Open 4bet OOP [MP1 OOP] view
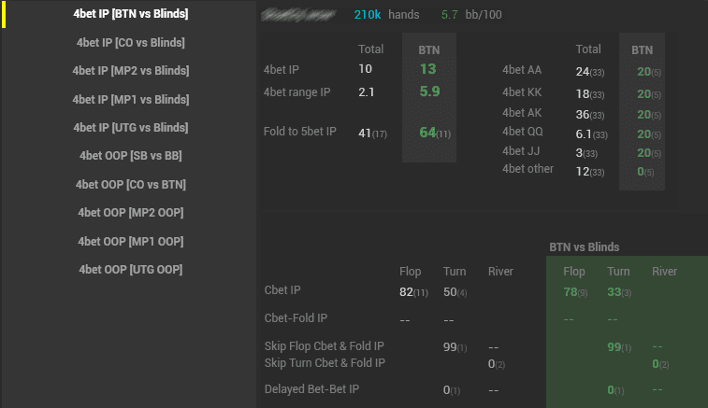 click(x=131, y=242)
